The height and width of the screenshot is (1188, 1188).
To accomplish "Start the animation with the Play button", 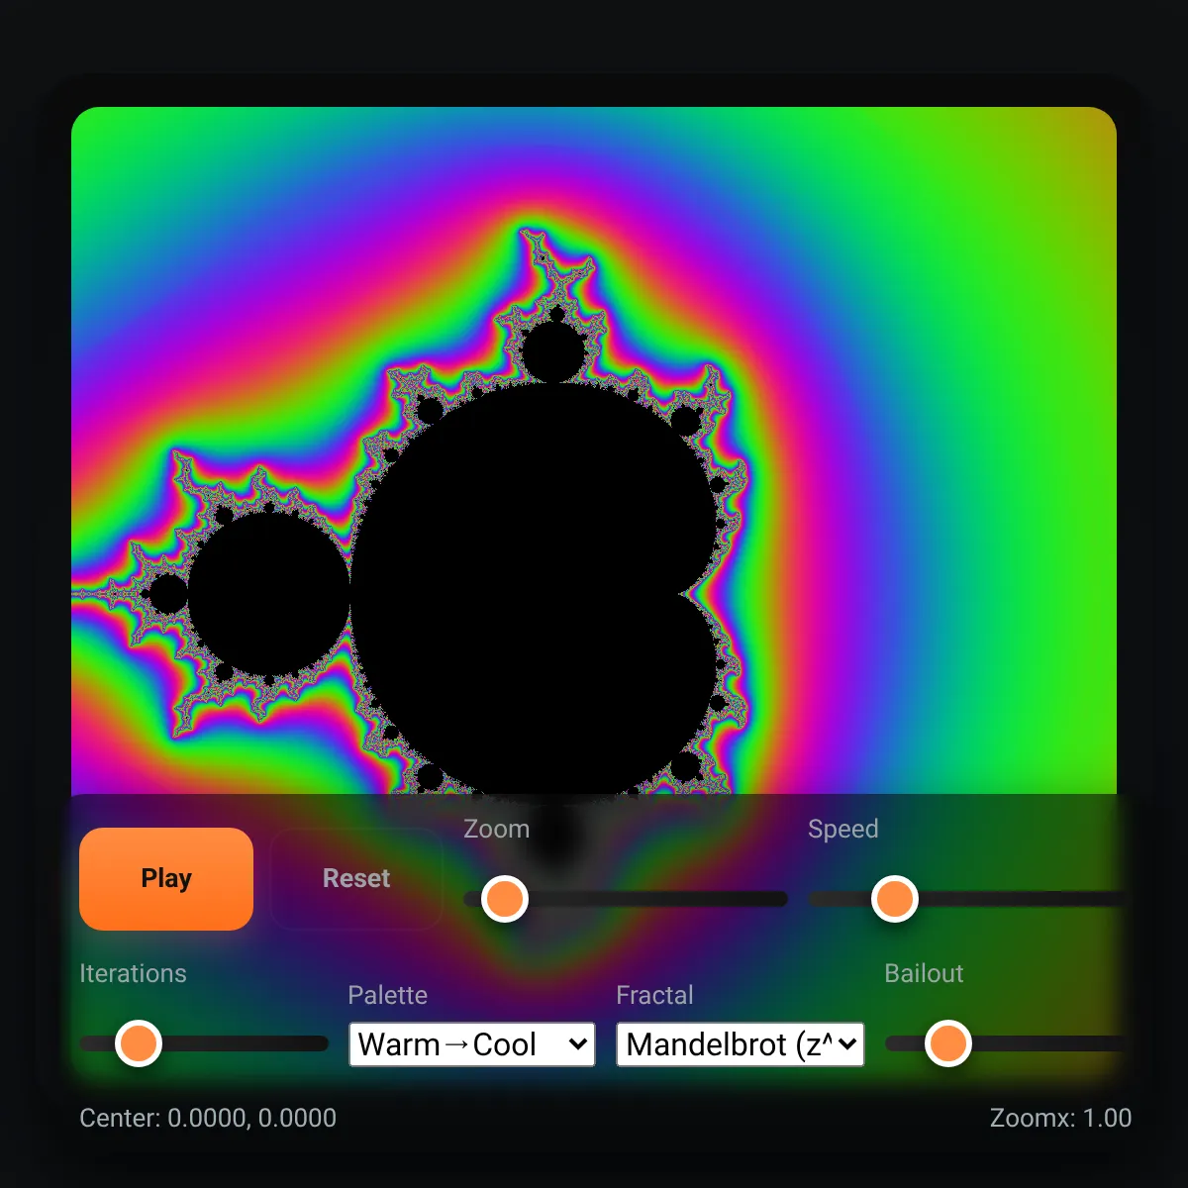I will pyautogui.click(x=166, y=879).
